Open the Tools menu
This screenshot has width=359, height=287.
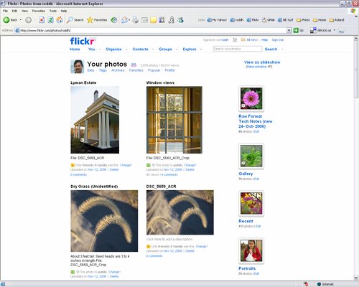[x=53, y=11]
